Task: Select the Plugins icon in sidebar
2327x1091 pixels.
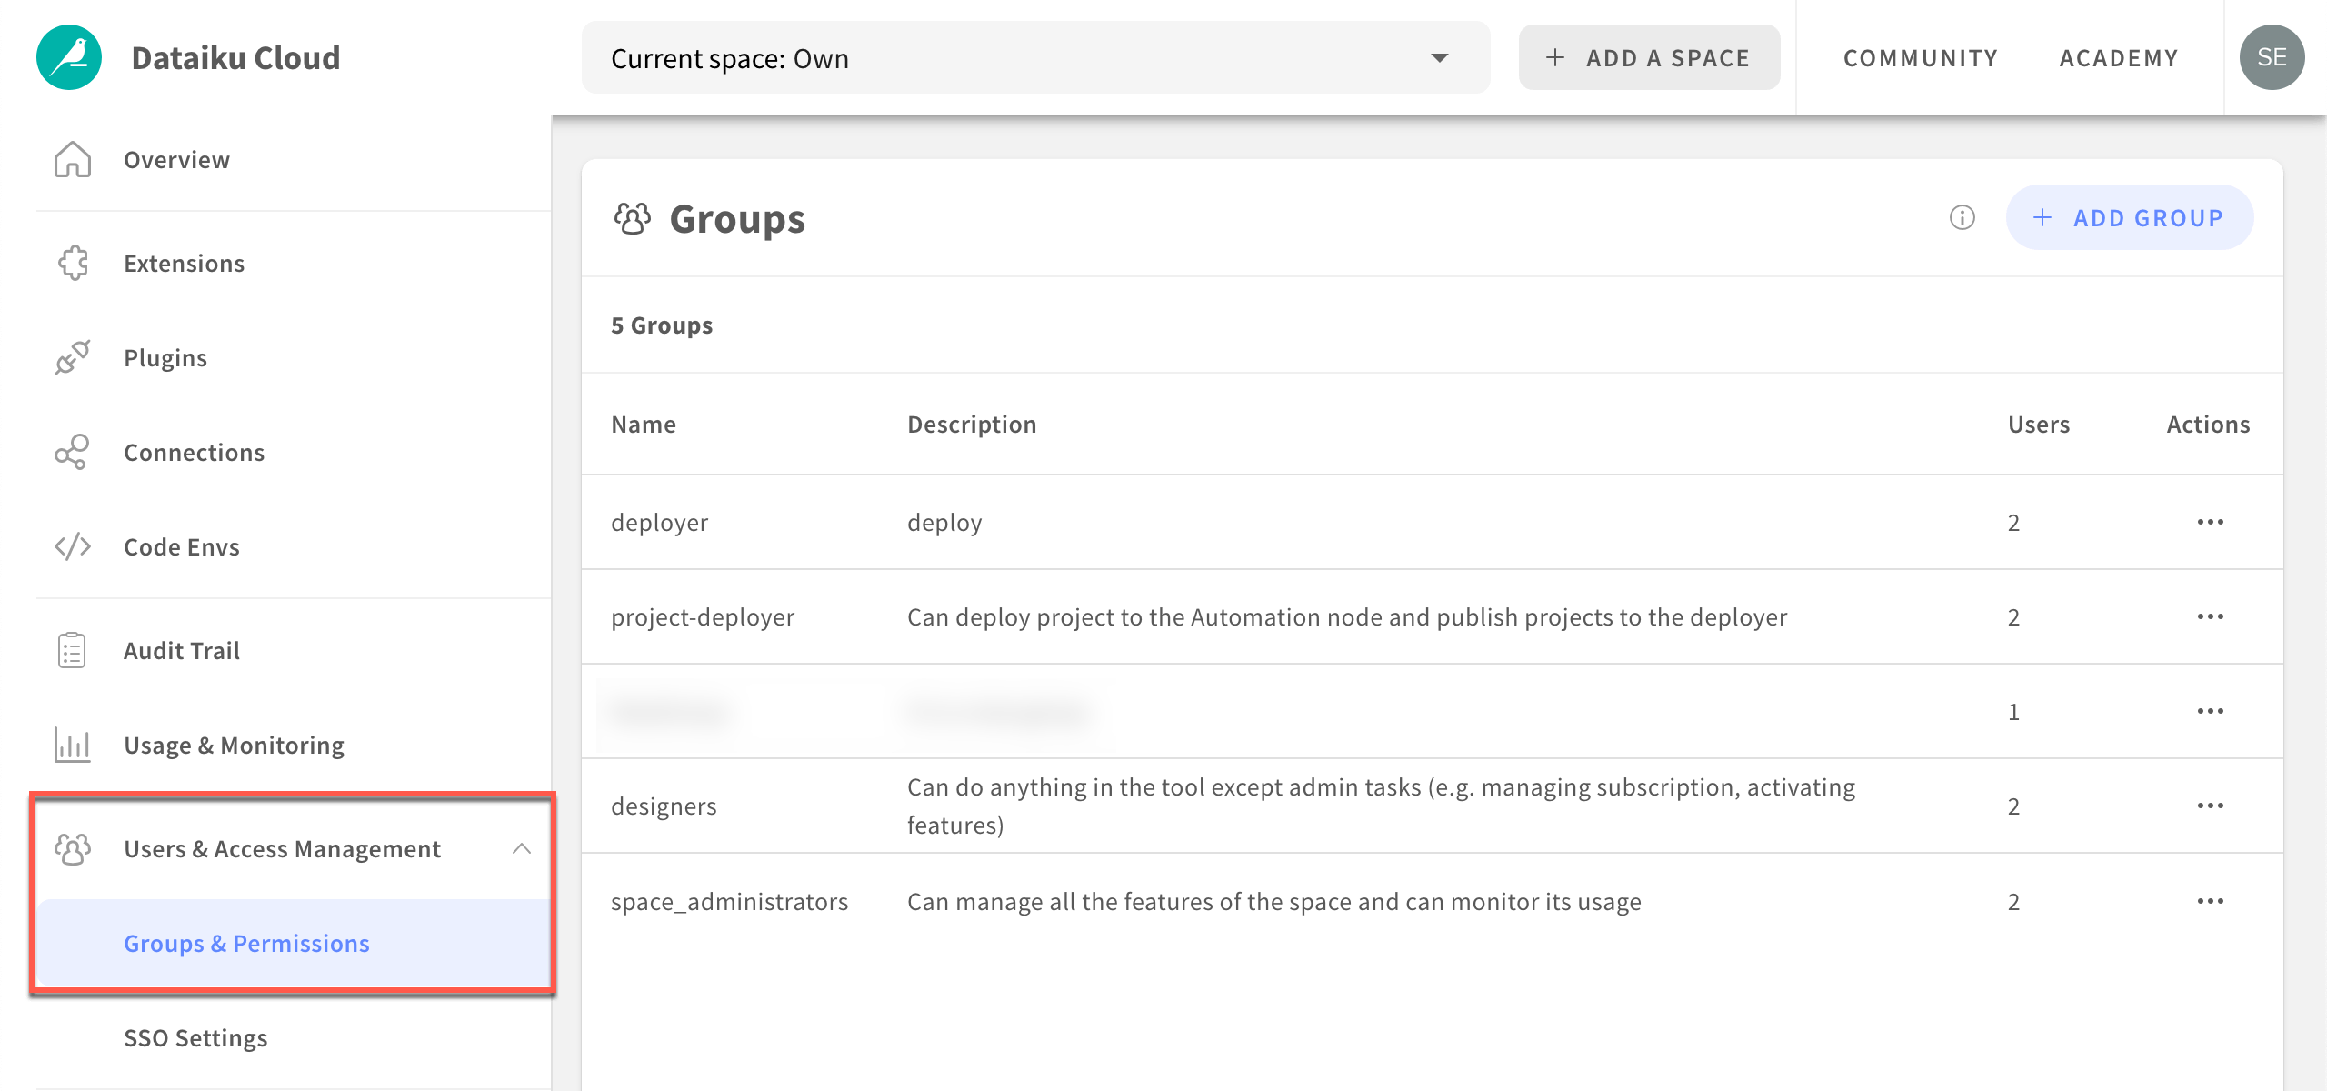Action: (71, 357)
